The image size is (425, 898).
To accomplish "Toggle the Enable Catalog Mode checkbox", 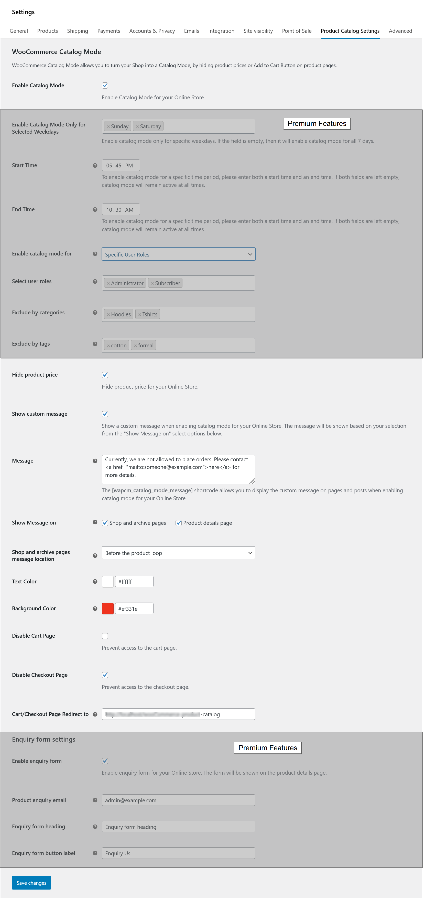I will click(105, 85).
